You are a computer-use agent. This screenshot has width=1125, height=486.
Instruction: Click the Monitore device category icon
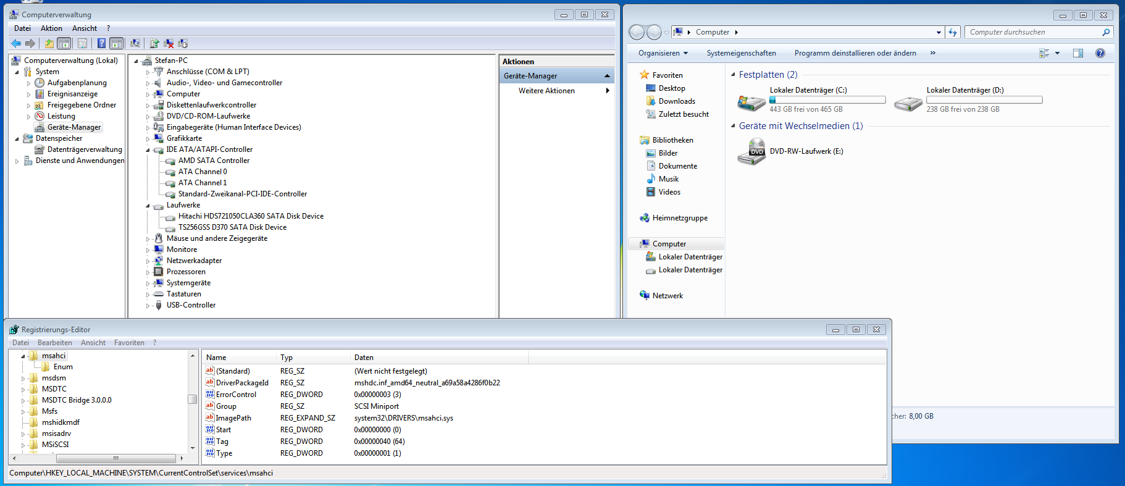point(159,249)
